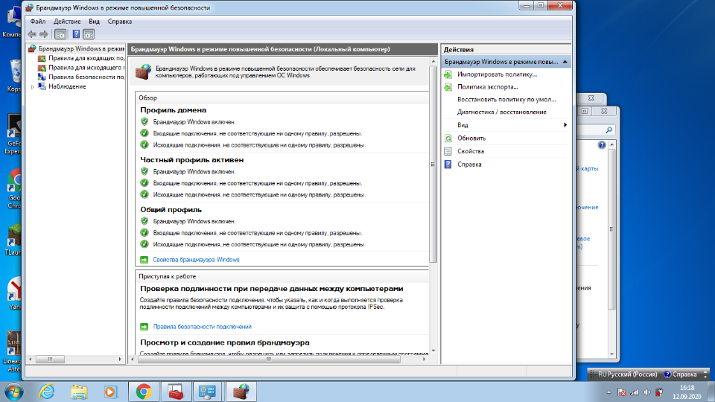
Task: Click the Справка help icon in Actions
Action: [x=448, y=165]
